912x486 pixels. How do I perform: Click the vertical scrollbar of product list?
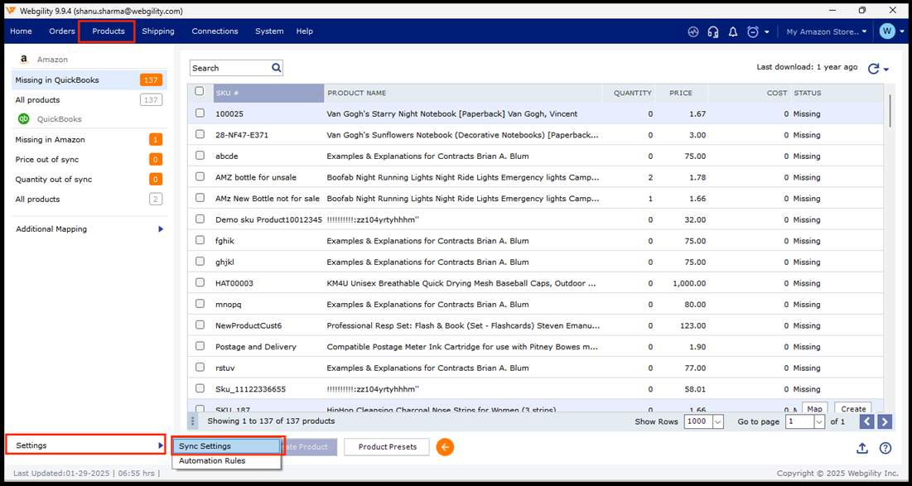(x=891, y=110)
